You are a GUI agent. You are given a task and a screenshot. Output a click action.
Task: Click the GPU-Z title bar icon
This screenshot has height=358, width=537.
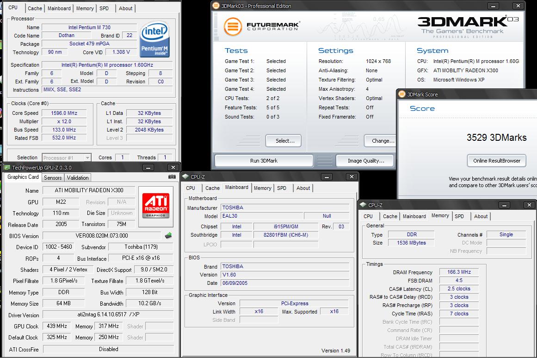[x=7, y=167]
